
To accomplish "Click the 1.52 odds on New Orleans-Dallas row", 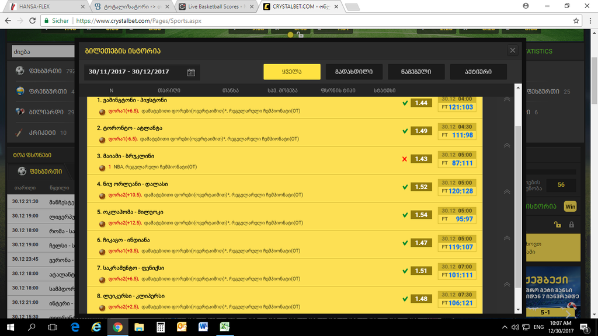I will (x=421, y=187).
